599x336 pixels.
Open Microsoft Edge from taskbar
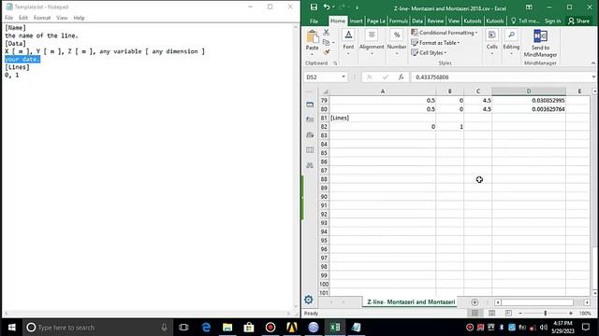[x=206, y=328]
